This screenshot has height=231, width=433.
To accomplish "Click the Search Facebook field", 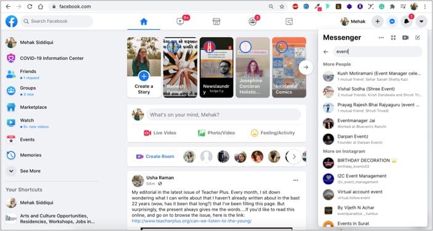I will pyautogui.click(x=57, y=21).
